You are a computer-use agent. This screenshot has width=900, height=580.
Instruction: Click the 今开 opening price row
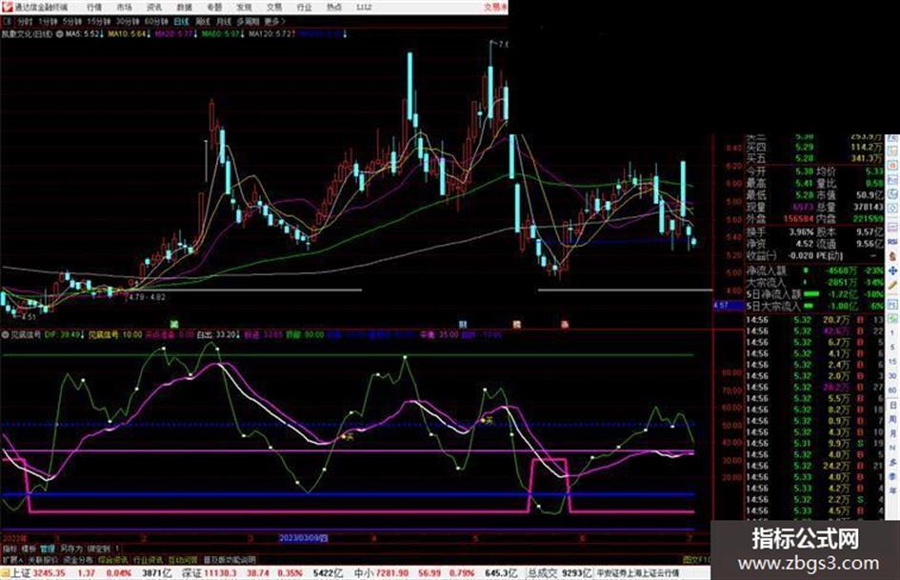(780, 171)
